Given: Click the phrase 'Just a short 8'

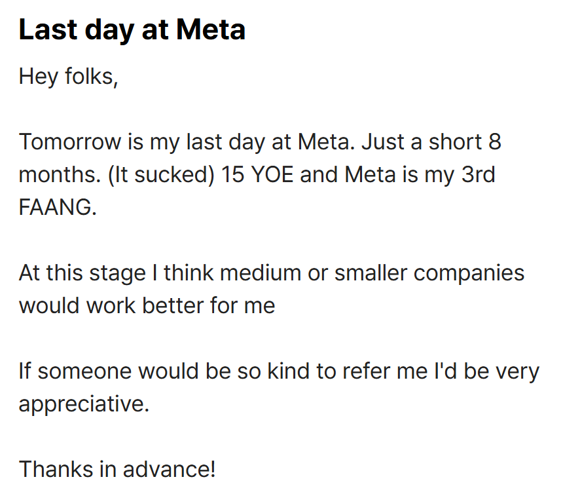Looking at the screenshot, I should [x=431, y=142].
